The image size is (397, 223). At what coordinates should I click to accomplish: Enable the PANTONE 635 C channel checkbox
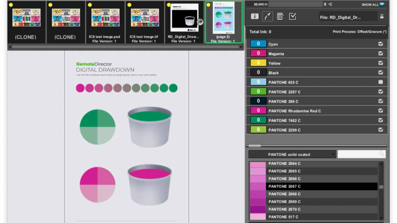point(381,82)
